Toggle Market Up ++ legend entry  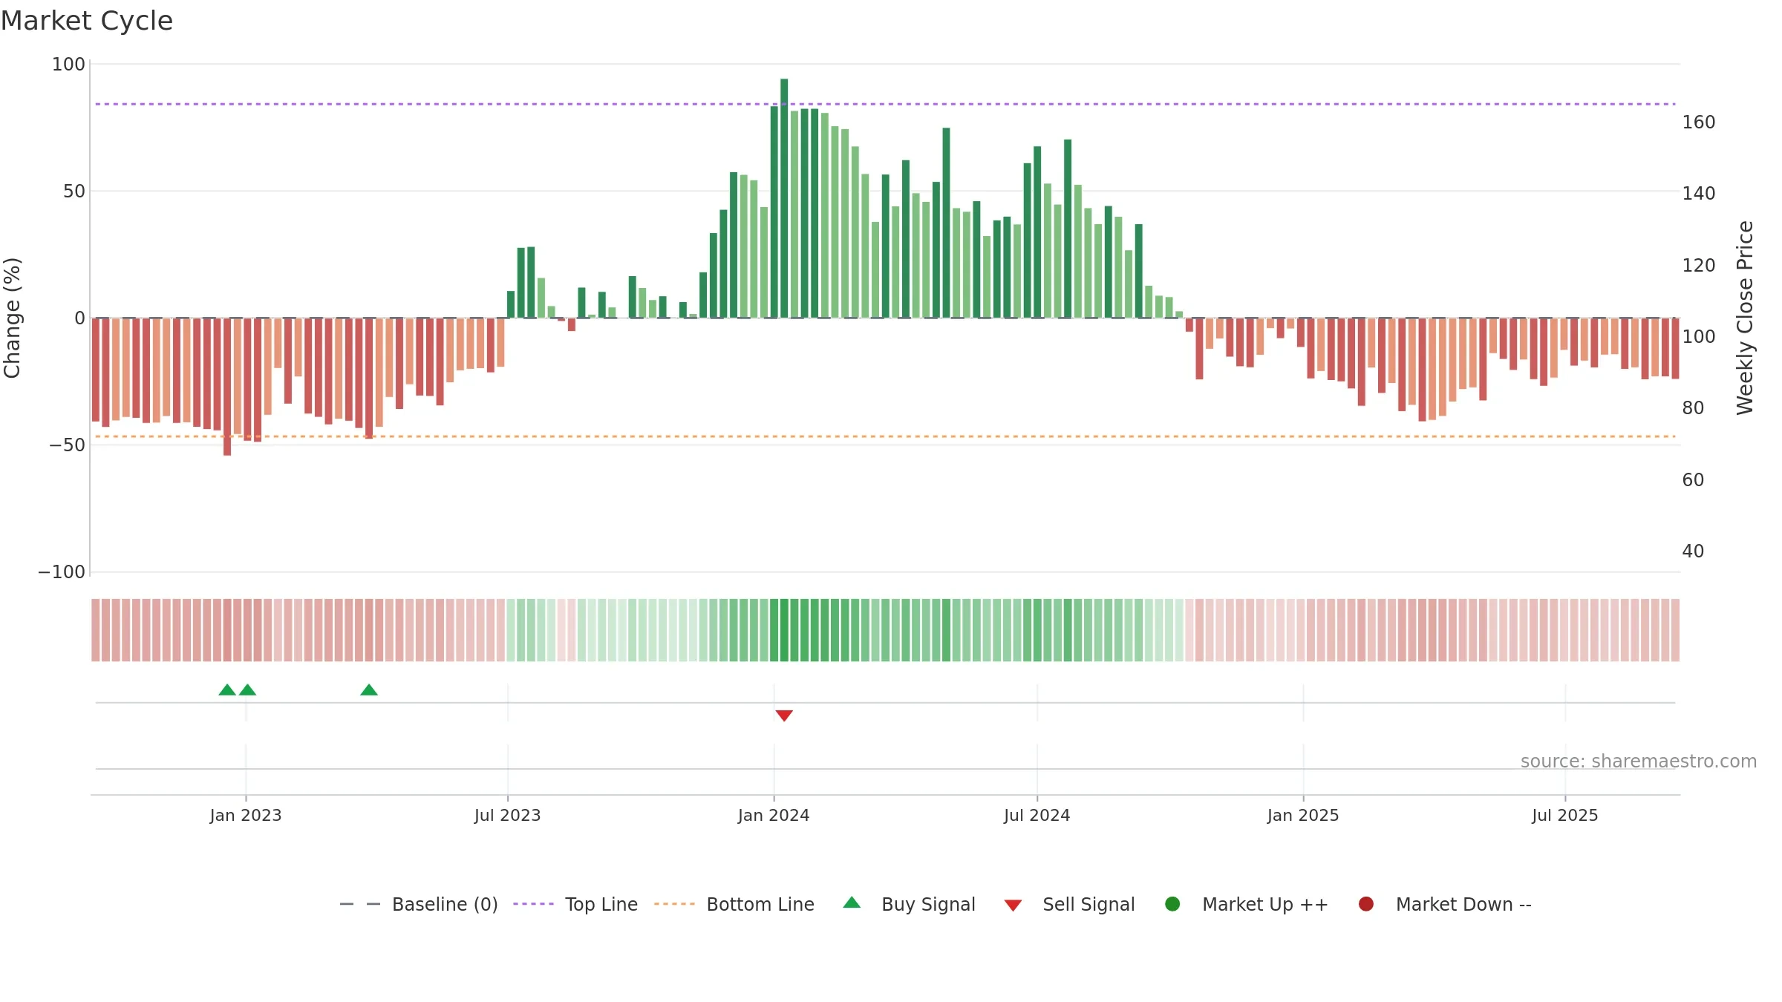pos(1246,904)
